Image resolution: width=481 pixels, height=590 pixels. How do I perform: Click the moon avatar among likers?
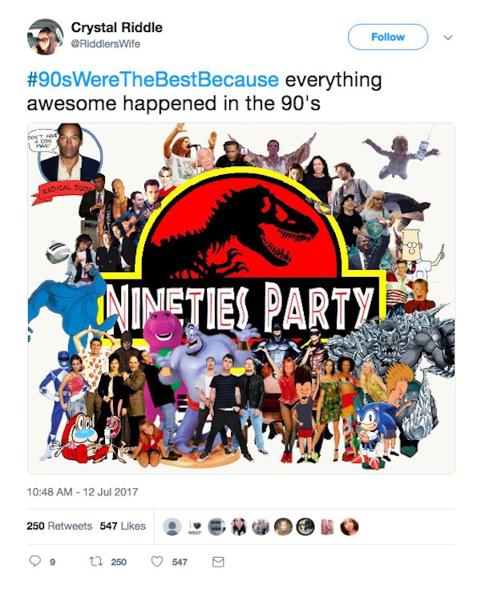pos(305,527)
